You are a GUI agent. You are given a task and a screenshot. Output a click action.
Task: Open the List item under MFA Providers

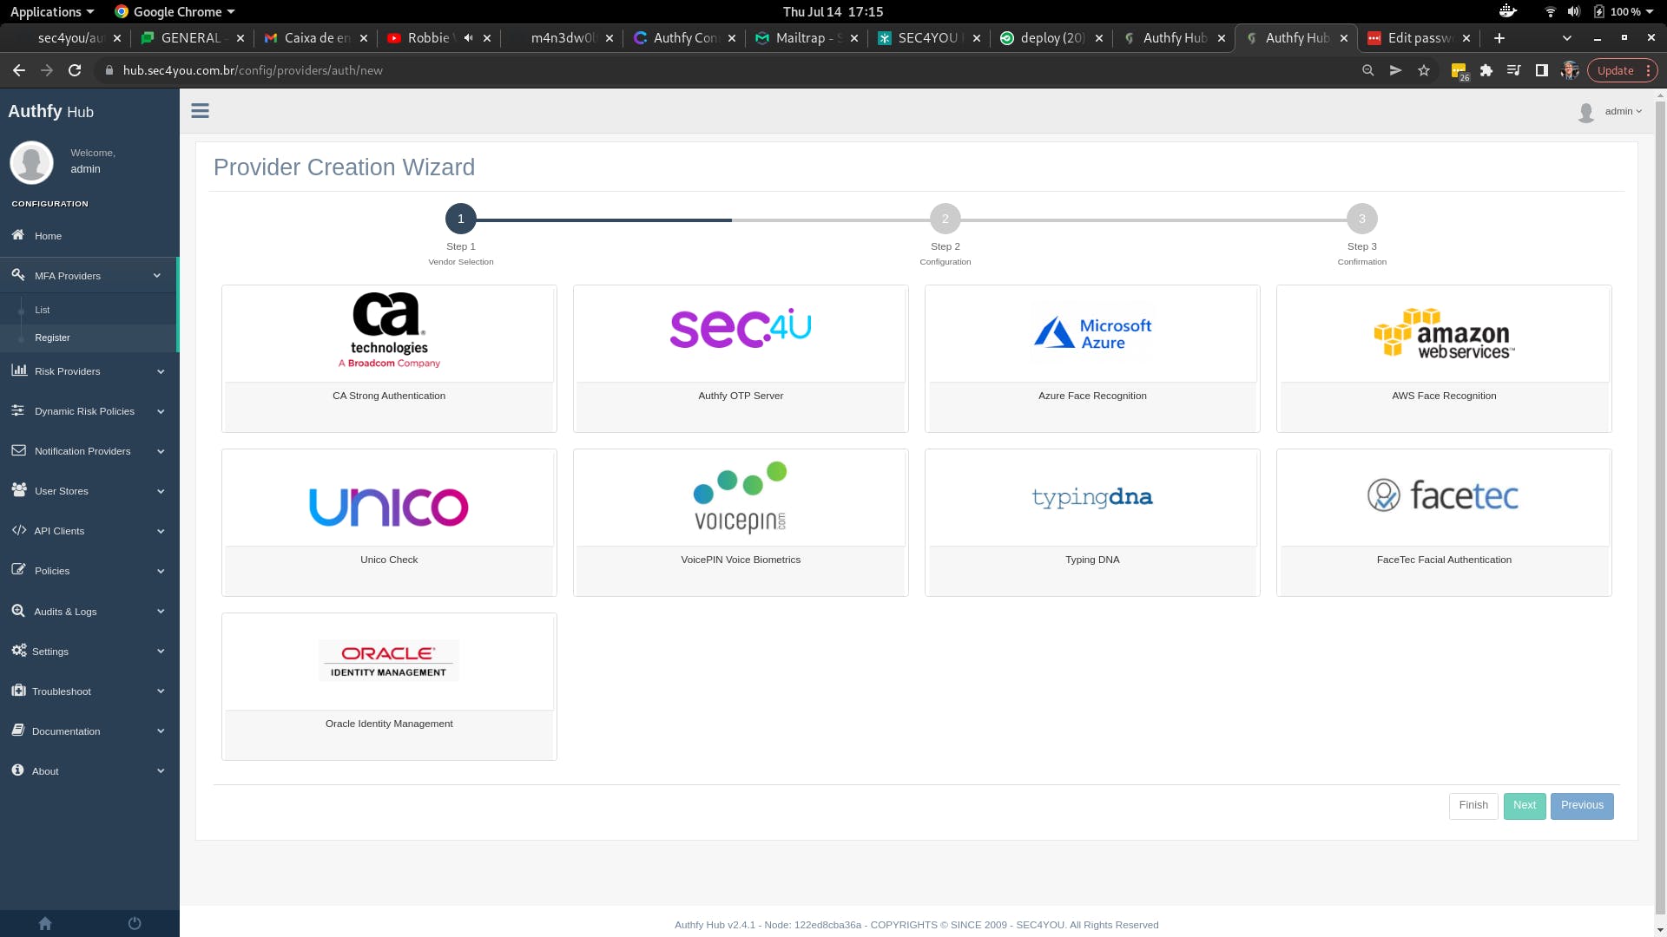tap(43, 310)
